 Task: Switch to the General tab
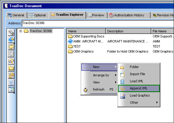(17, 15)
